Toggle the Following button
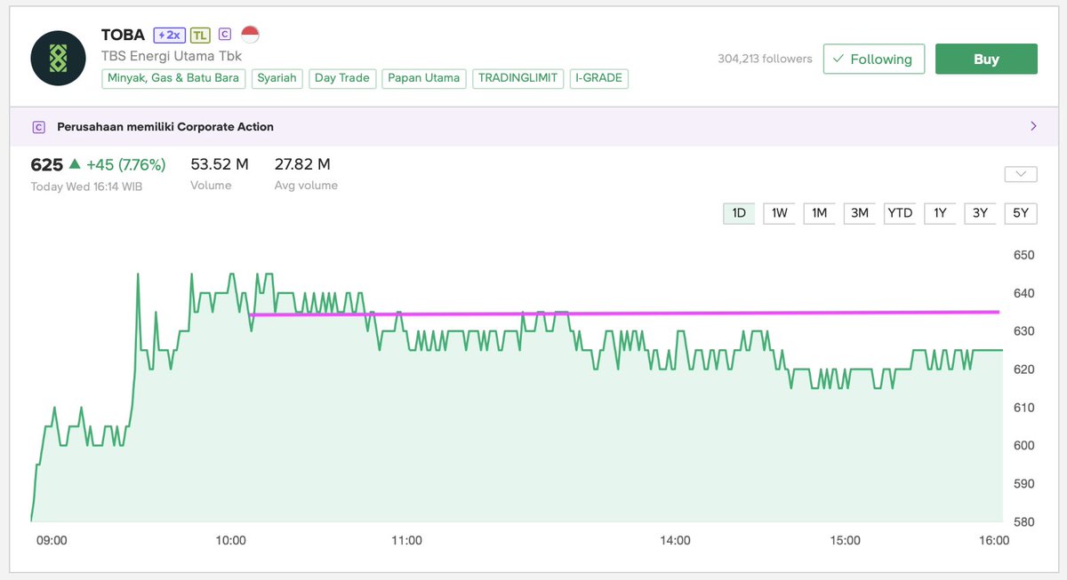The width and height of the screenshot is (1067, 580). coord(873,59)
